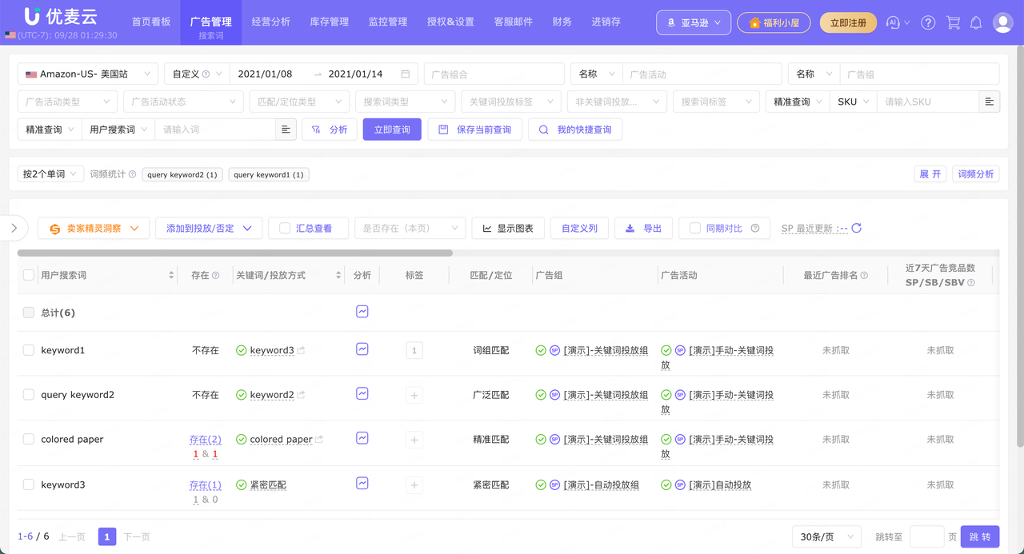
Task: Open the 按2个单词 dropdown
Action: (50, 174)
